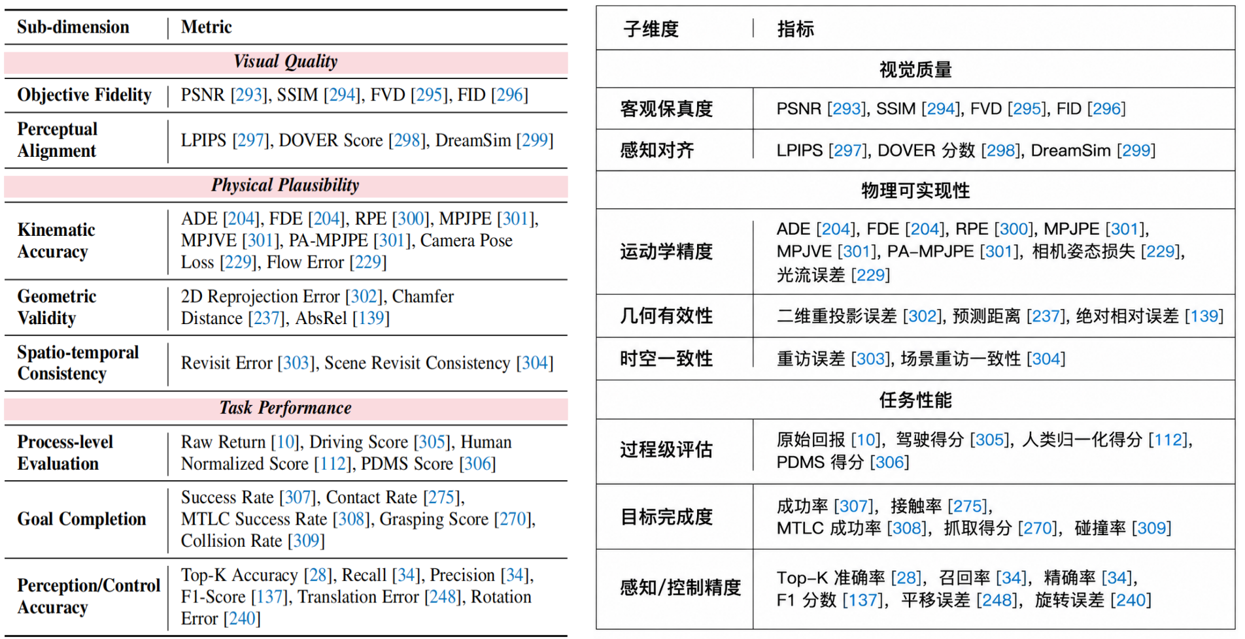Open citation [296] after FID in English table

(509, 95)
